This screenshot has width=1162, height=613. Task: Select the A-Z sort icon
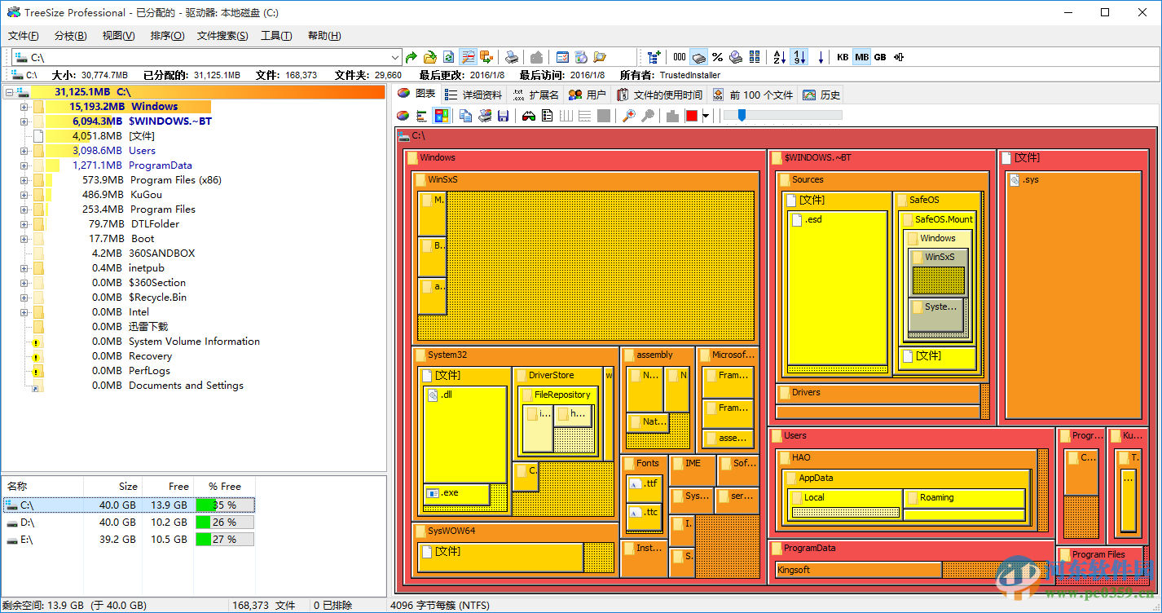(x=777, y=57)
